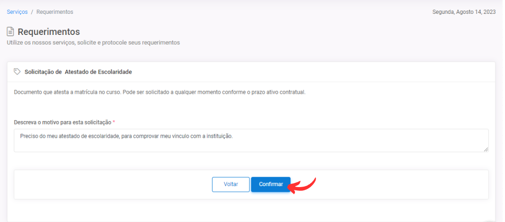505x222 pixels.
Task: Click the Serviços breadcrumb link
Action: 17,12
